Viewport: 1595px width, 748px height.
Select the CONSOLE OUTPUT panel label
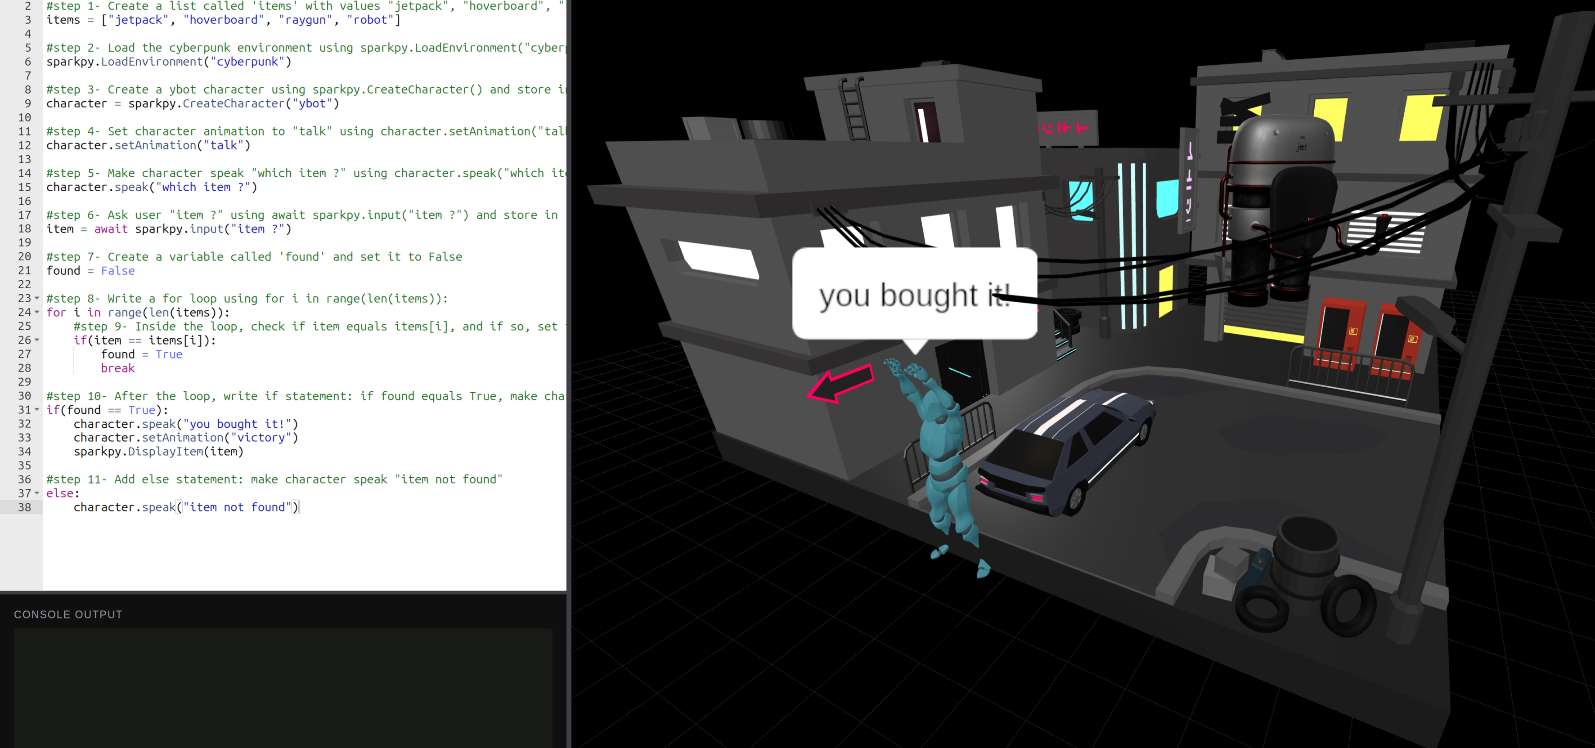[x=68, y=614]
